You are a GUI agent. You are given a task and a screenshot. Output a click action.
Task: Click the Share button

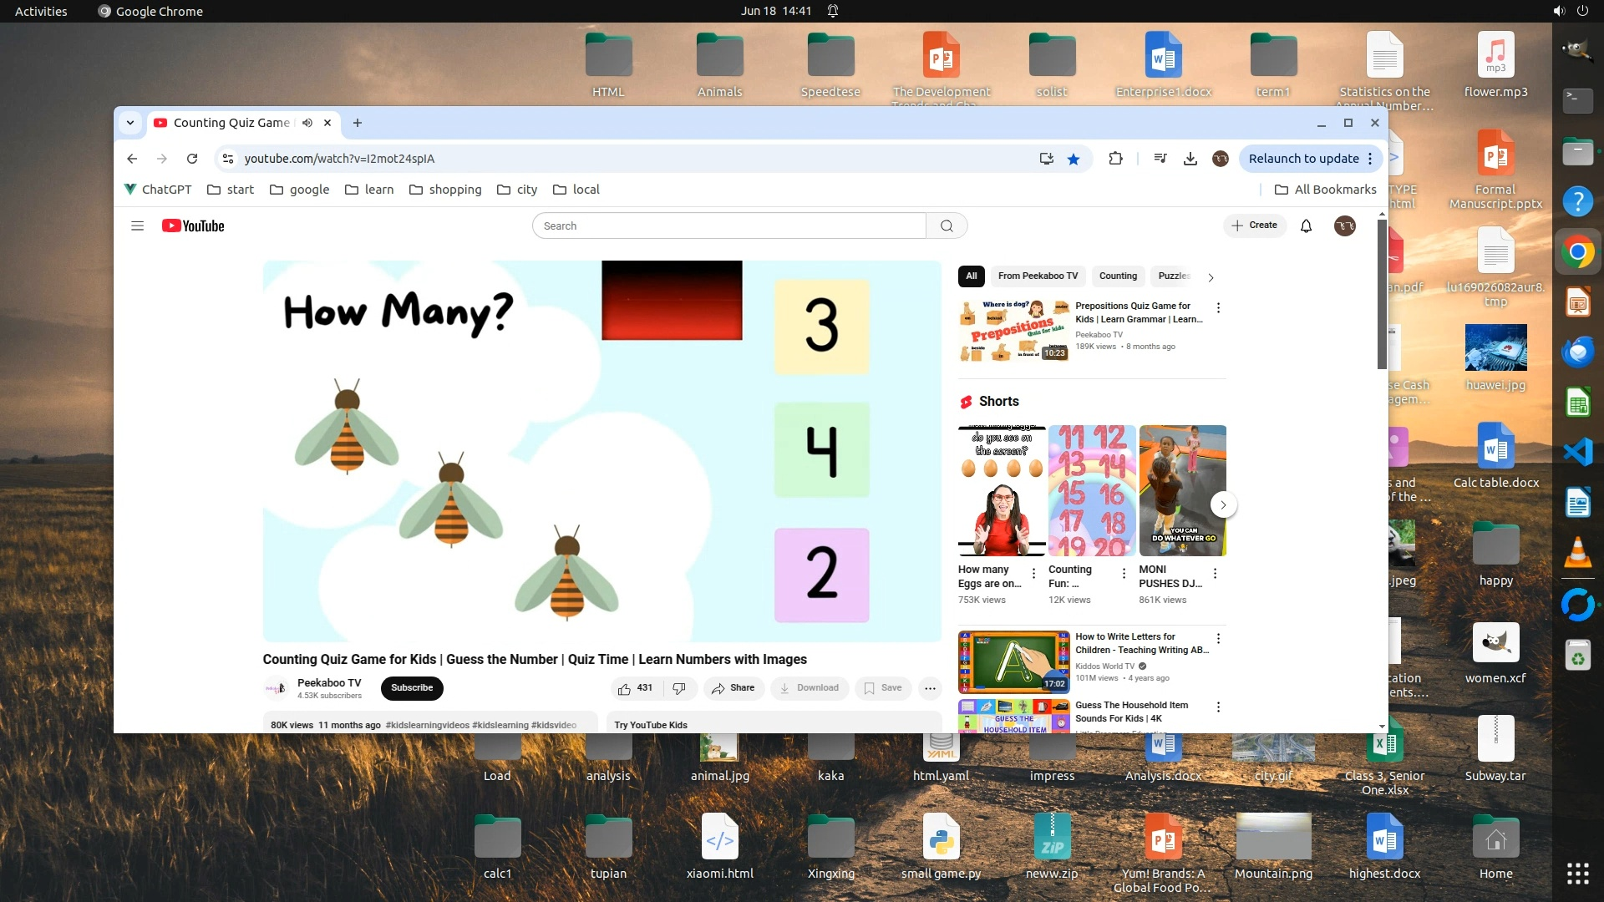733,688
